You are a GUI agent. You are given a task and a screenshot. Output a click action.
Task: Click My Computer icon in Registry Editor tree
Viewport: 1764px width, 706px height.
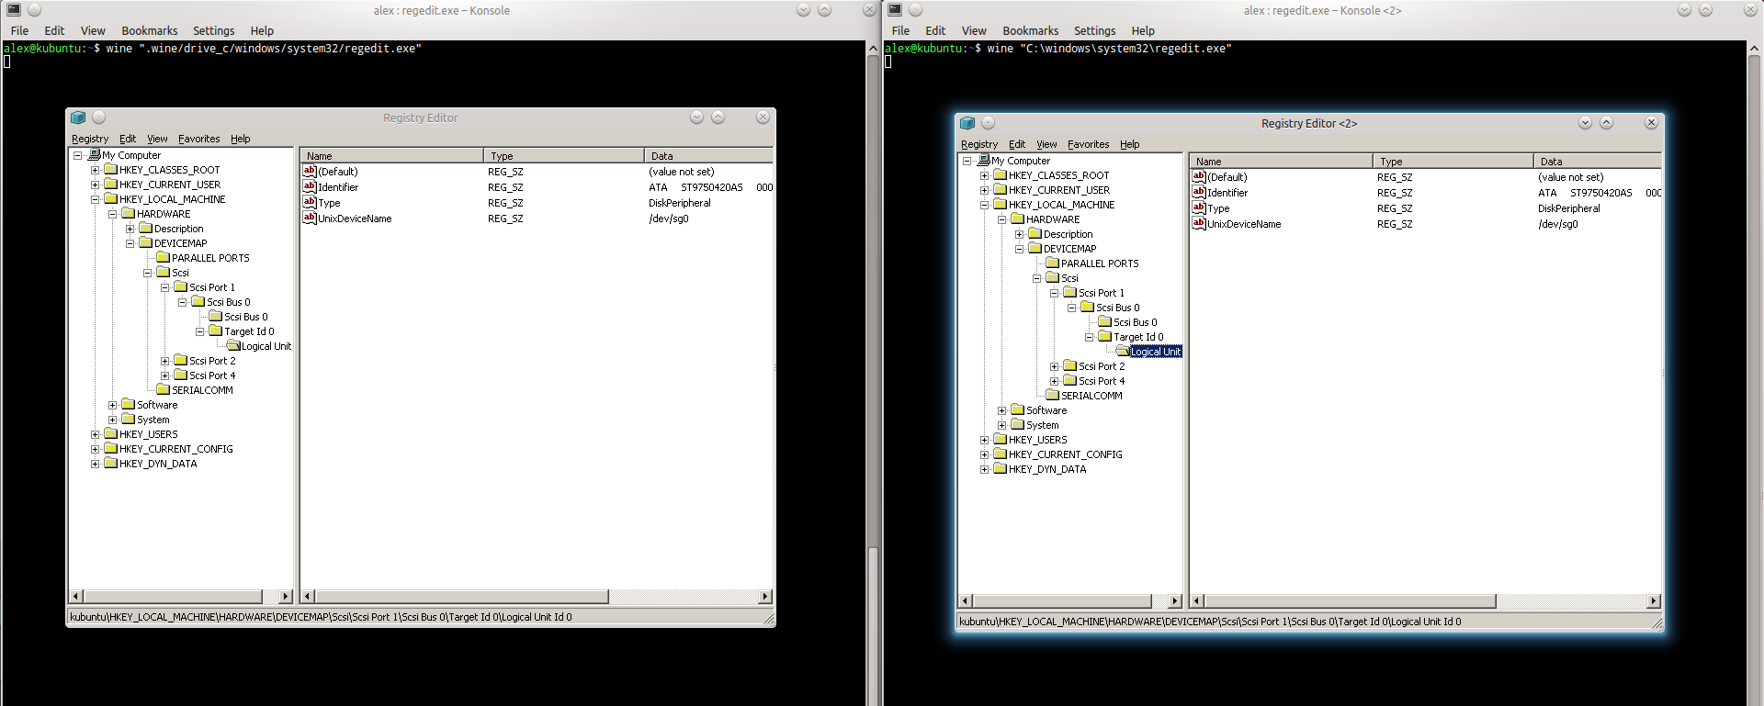point(94,155)
